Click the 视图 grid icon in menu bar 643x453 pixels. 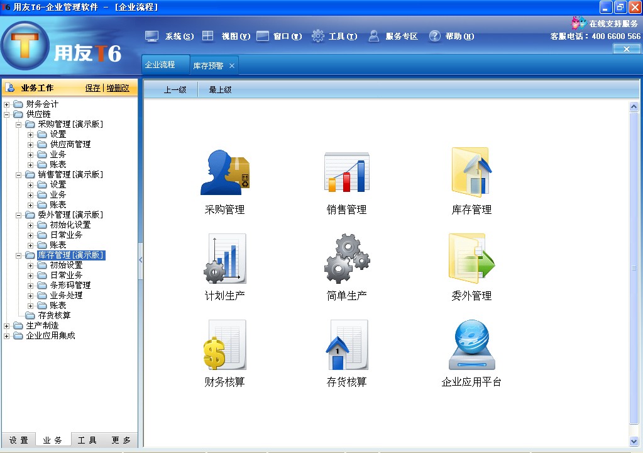coord(208,36)
